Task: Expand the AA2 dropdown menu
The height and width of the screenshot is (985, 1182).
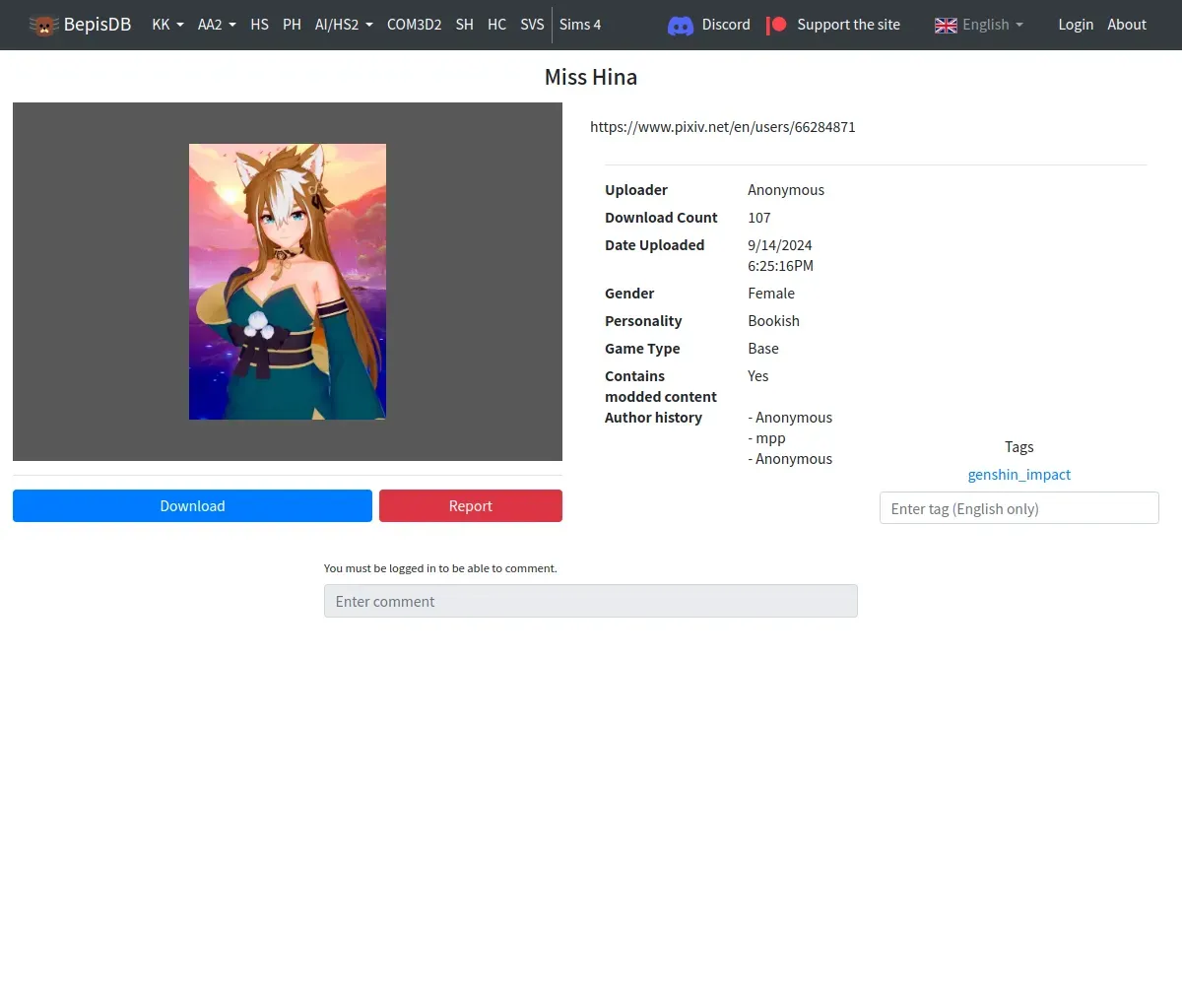Action: coord(217,25)
